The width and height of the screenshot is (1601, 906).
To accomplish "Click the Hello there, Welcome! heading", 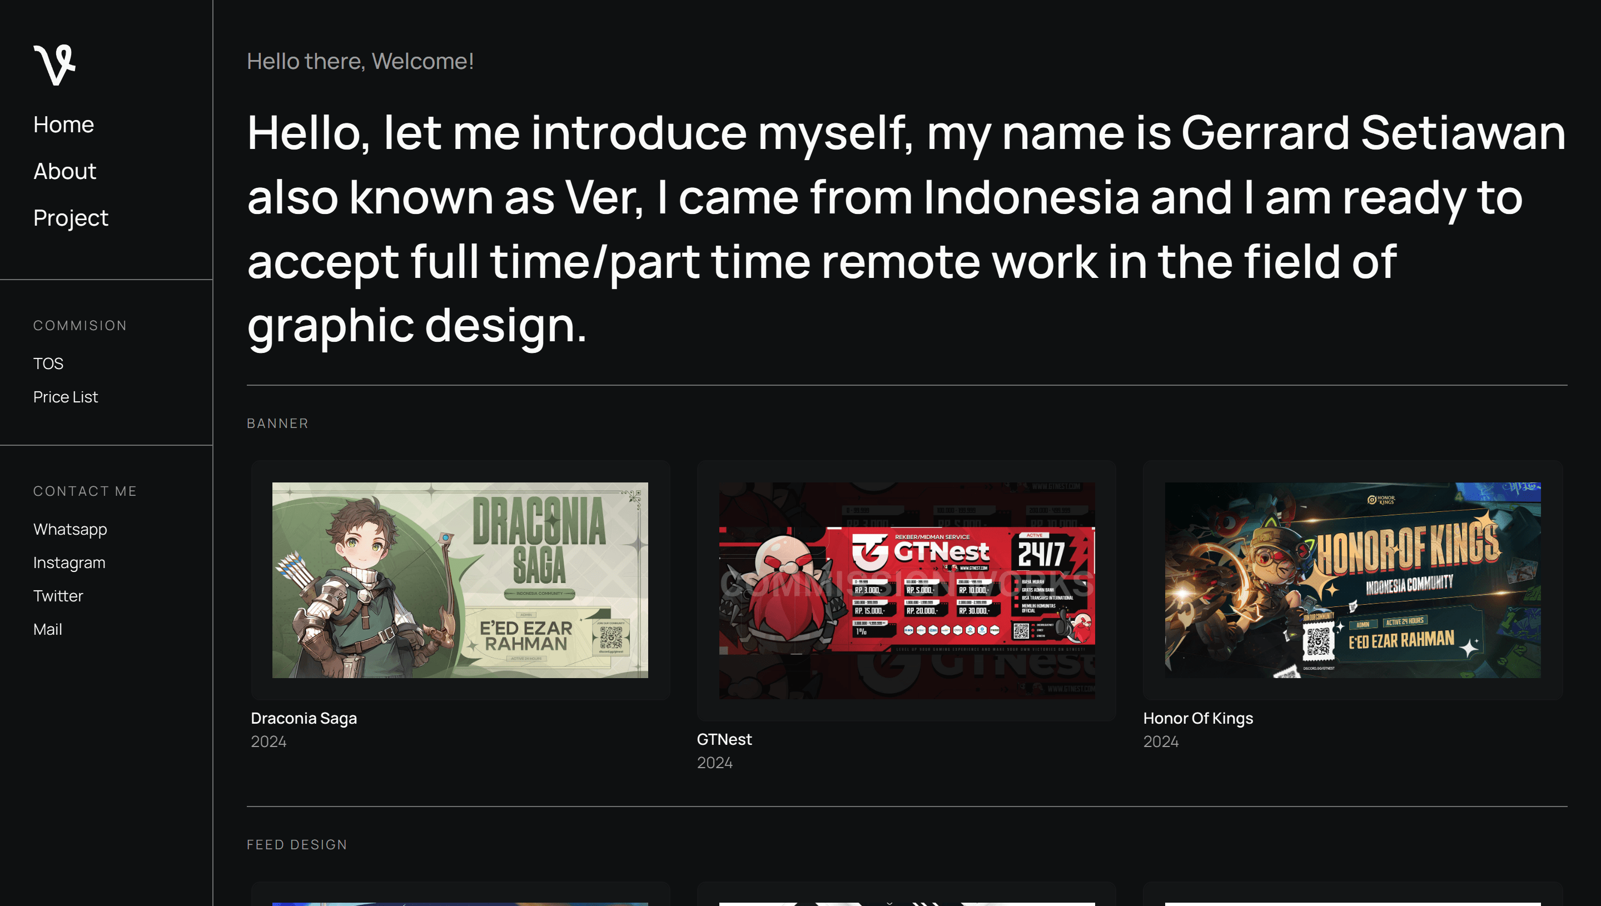I will [x=360, y=61].
